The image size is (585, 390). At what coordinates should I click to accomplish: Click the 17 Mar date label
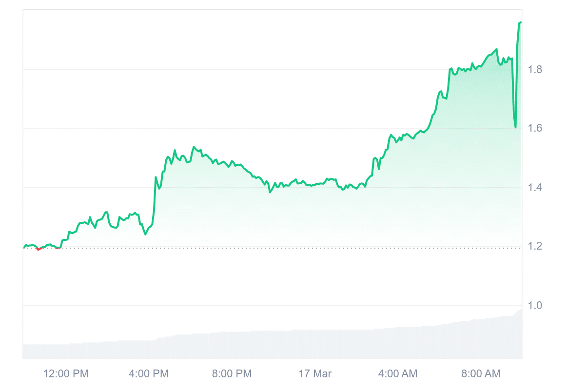315,374
